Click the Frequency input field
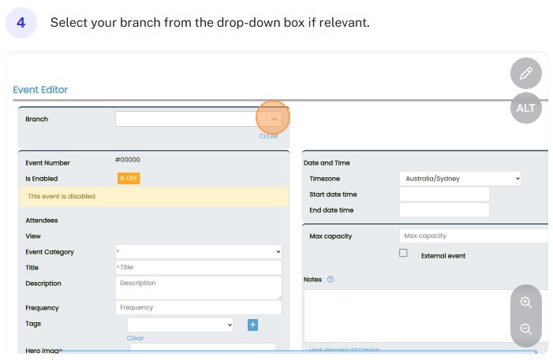 pyautogui.click(x=198, y=308)
